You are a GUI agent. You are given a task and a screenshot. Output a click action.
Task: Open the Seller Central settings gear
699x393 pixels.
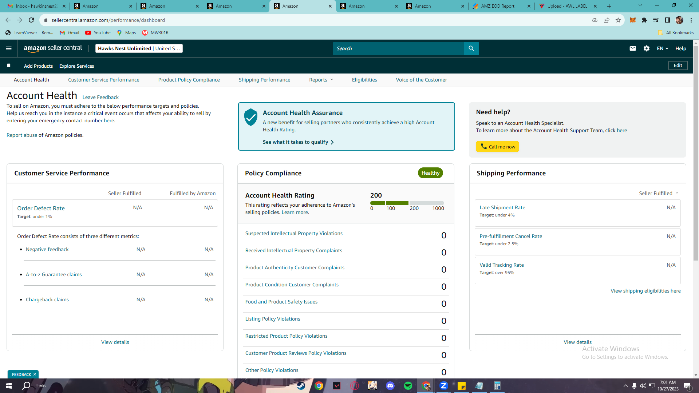pyautogui.click(x=647, y=48)
